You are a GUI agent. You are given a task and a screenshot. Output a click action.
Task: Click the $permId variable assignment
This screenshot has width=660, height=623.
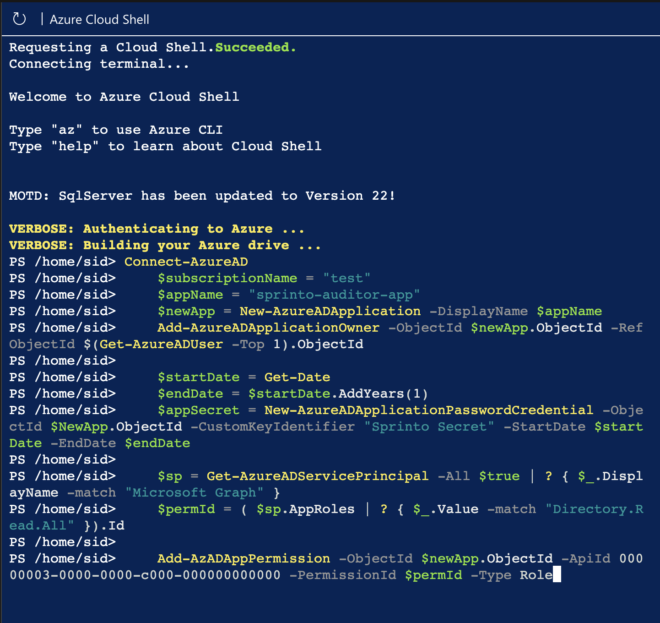coord(186,509)
